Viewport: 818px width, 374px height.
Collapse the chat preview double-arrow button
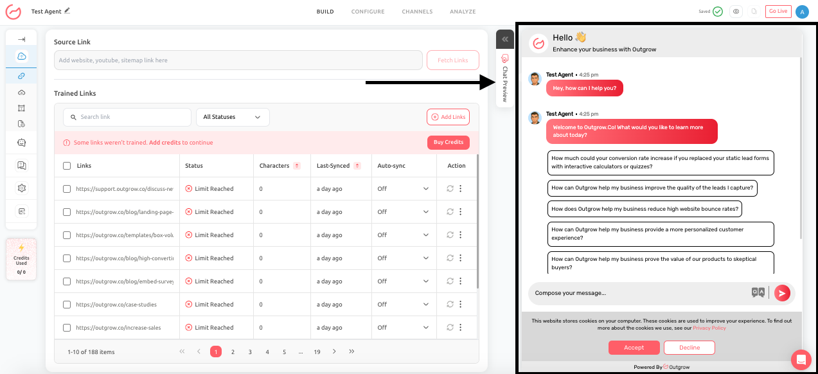(x=505, y=39)
